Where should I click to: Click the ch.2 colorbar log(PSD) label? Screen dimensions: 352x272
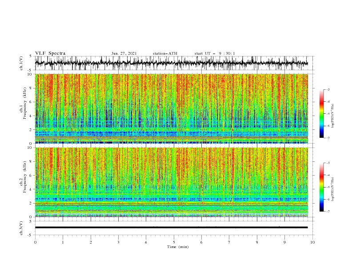point(333,189)
